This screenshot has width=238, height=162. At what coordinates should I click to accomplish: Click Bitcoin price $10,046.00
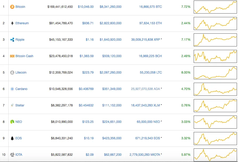click(x=86, y=7)
